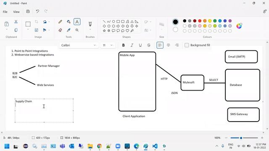Toggle Bold text formatting

(x=123, y=45)
